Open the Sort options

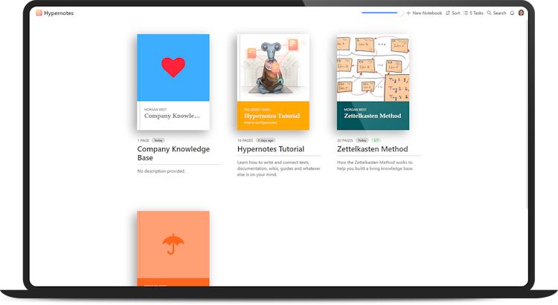pyautogui.click(x=452, y=13)
